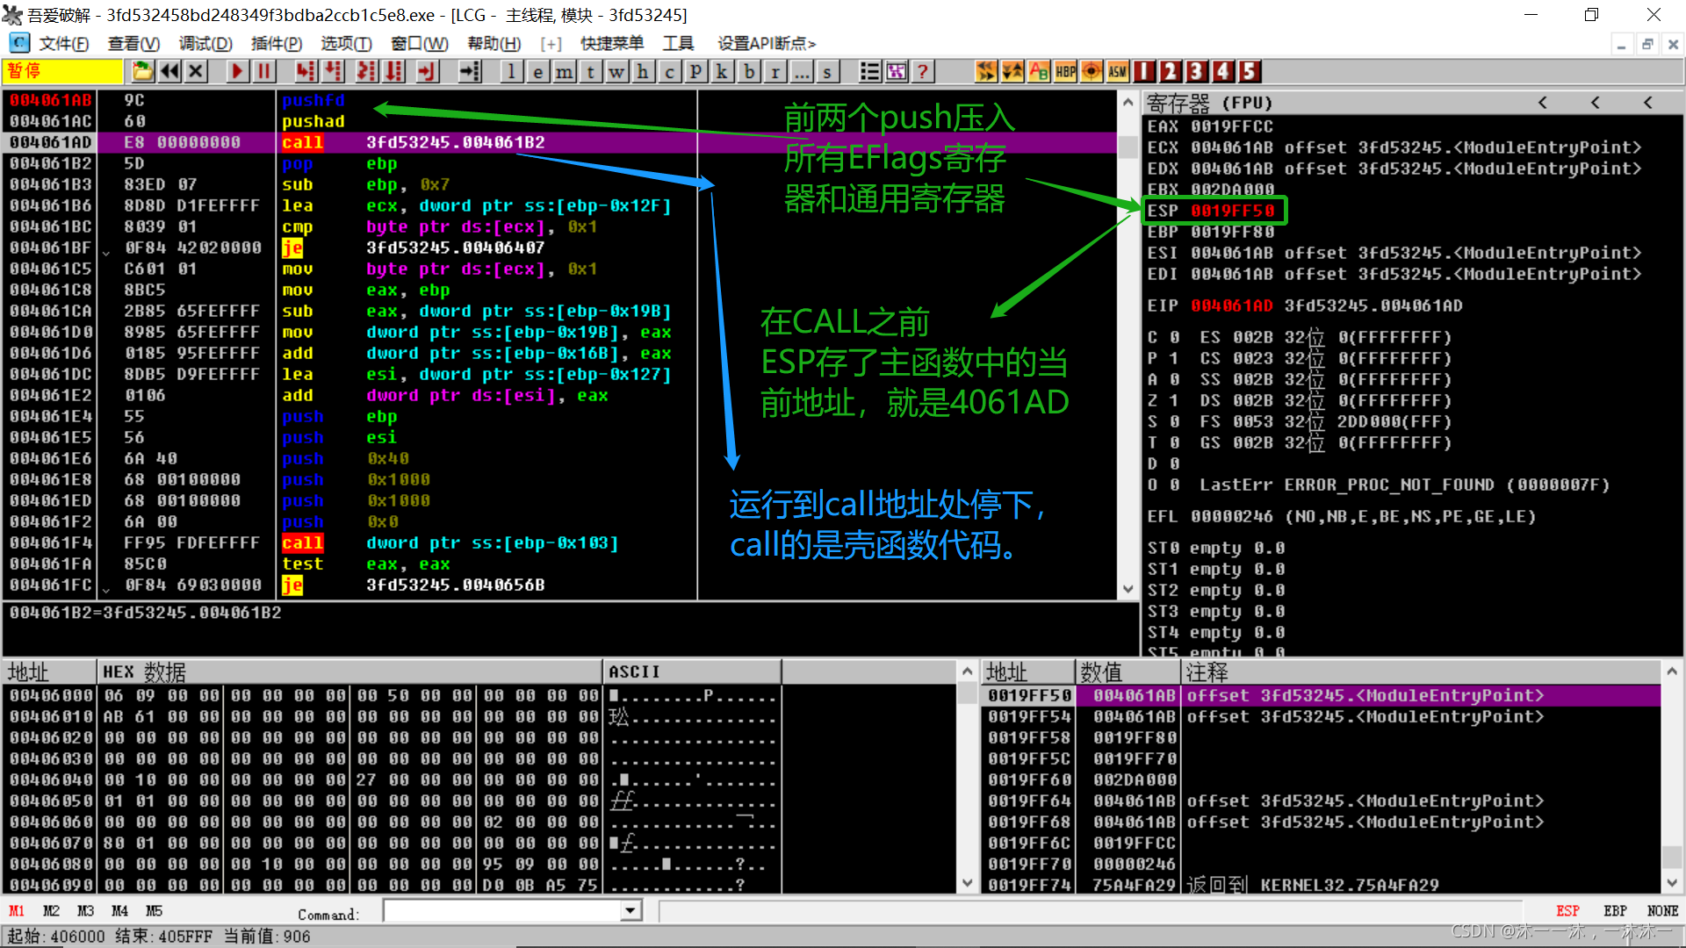This screenshot has width=1686, height=948.
Task: Open the 调试(D) debug menu
Action: click(205, 43)
